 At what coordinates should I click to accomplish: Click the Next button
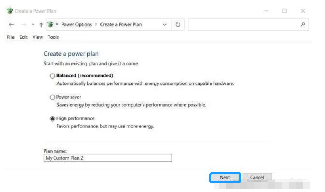point(225,178)
